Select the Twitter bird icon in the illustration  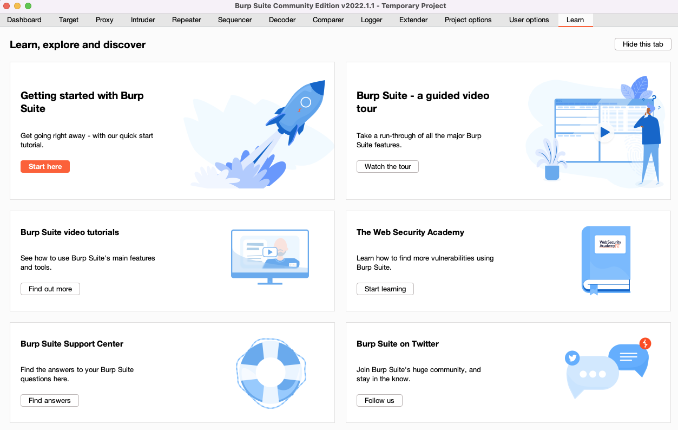click(x=572, y=358)
